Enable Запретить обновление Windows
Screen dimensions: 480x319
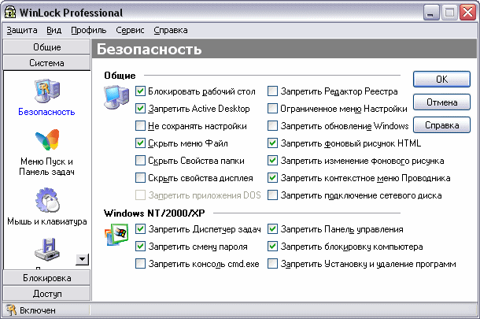pyautogui.click(x=272, y=126)
